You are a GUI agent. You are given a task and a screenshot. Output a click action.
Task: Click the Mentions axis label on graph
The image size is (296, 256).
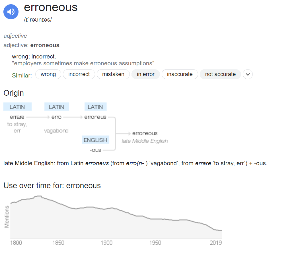tap(7, 216)
